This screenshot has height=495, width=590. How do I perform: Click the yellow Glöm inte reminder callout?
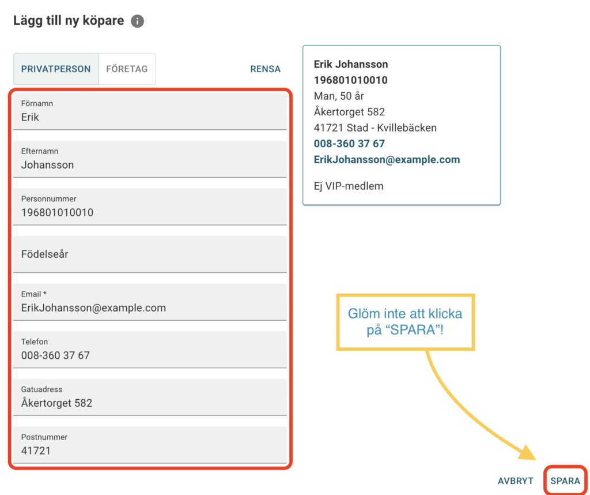click(405, 322)
